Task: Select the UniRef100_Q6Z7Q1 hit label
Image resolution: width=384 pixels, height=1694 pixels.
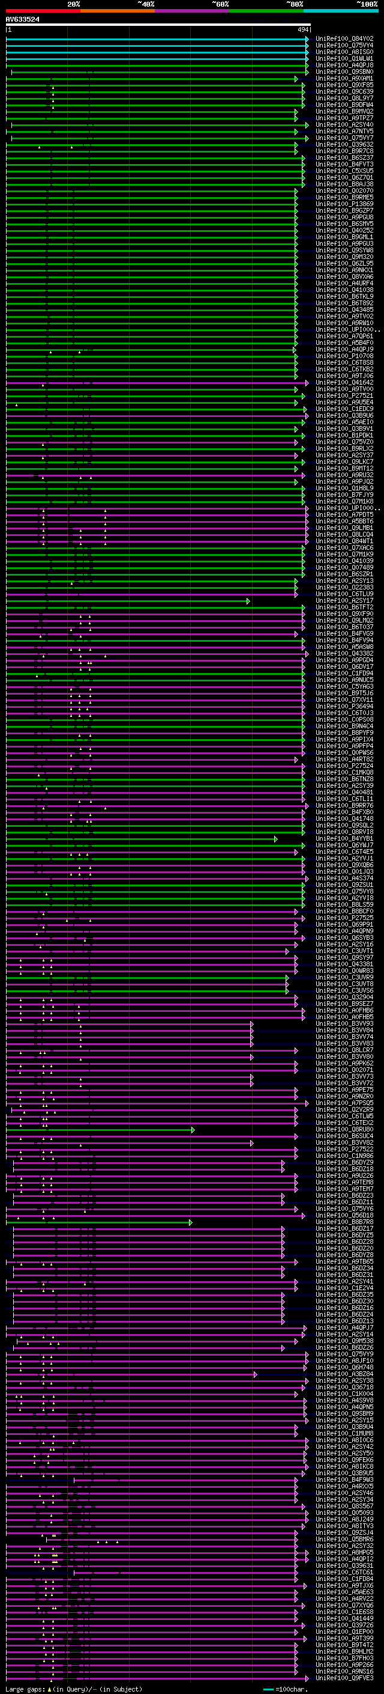Action: pyautogui.click(x=344, y=177)
